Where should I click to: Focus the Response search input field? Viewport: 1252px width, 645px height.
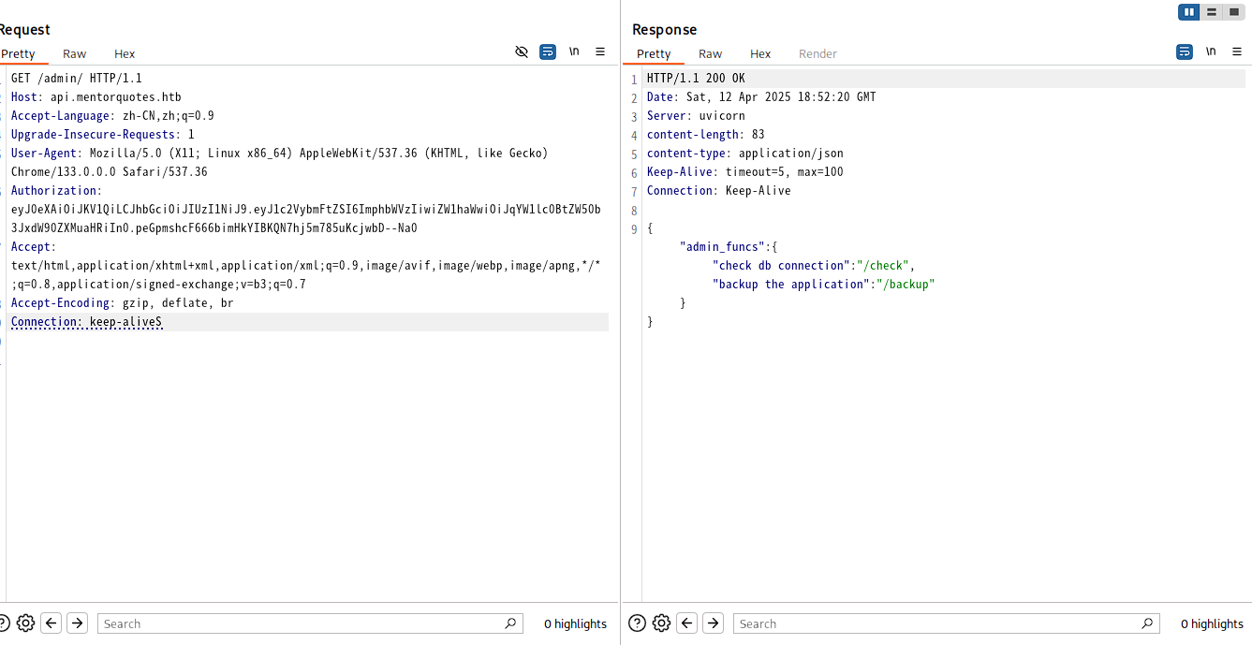pos(946,623)
